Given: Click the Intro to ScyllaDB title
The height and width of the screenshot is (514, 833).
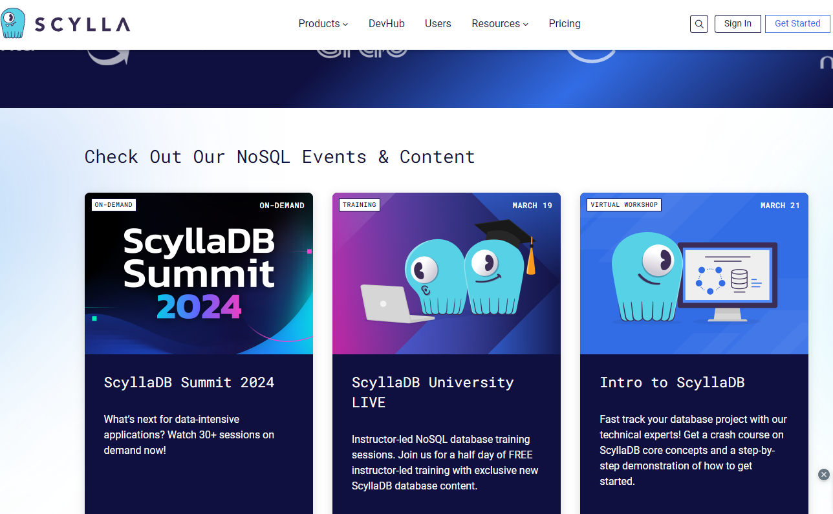Looking at the screenshot, I should pyautogui.click(x=672, y=382).
